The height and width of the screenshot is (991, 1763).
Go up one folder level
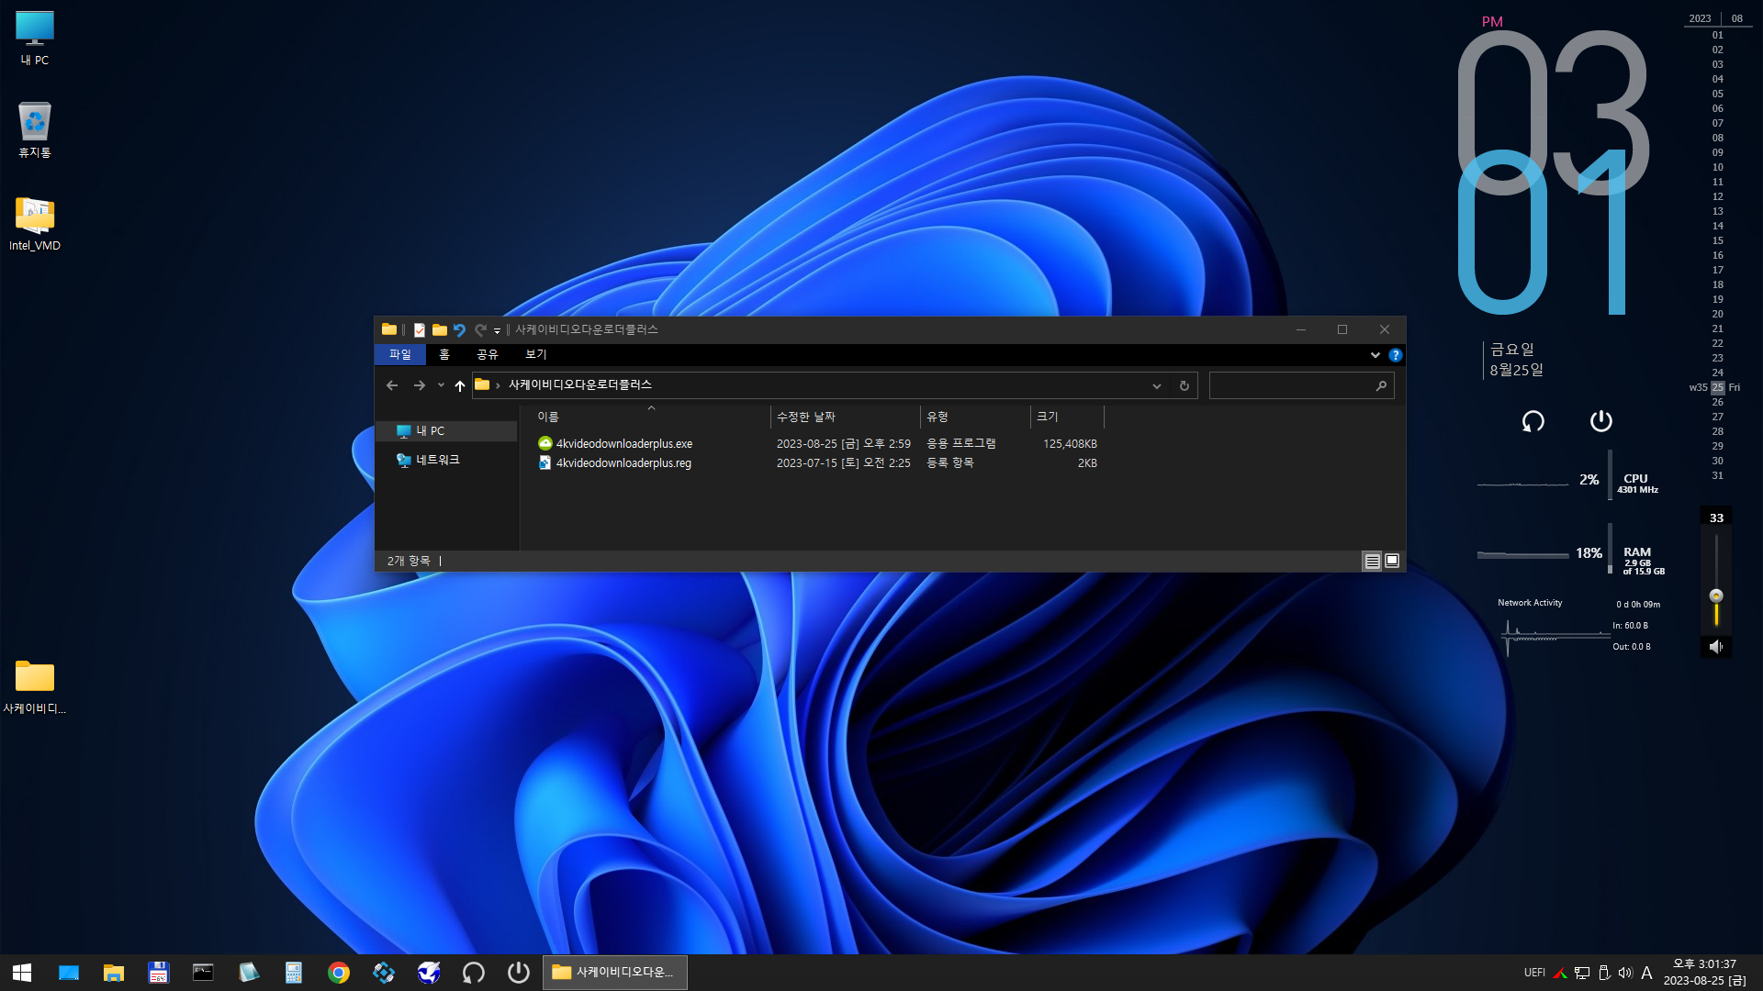pyautogui.click(x=460, y=385)
